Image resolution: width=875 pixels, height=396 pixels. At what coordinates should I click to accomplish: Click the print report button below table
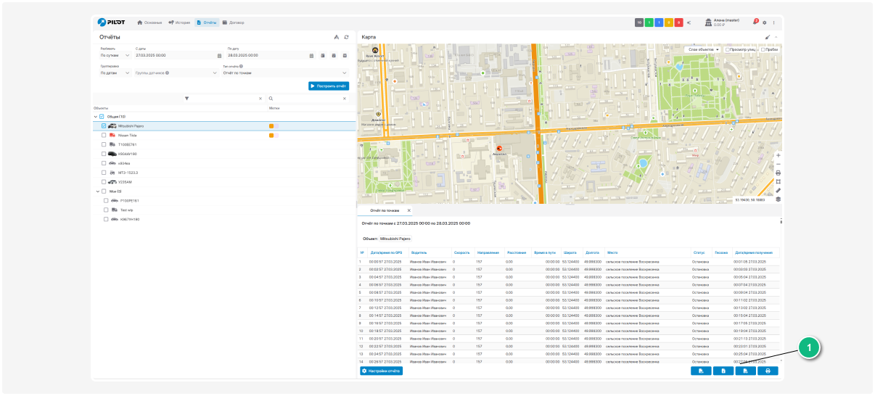[768, 371]
